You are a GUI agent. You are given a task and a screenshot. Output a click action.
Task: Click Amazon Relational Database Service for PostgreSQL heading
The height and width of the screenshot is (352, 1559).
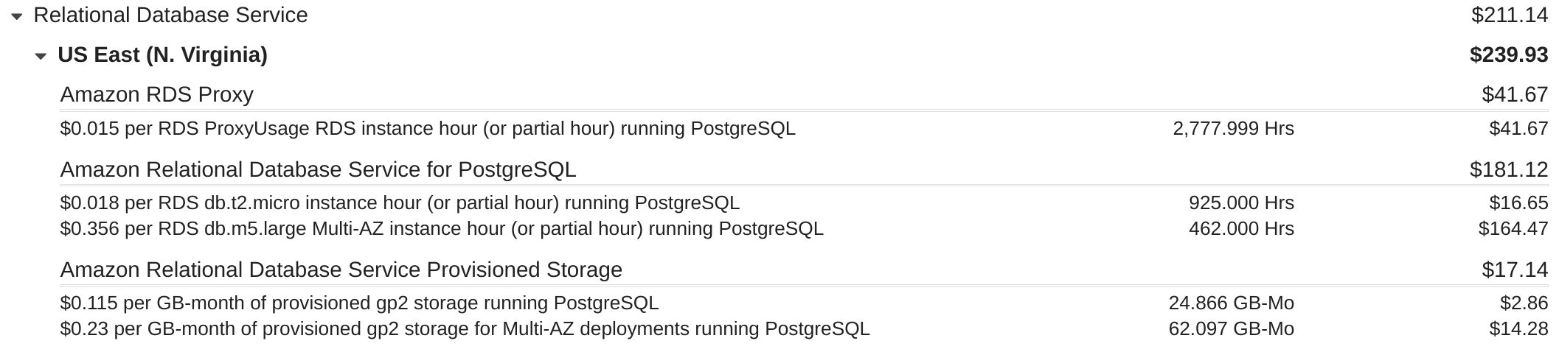(x=318, y=169)
